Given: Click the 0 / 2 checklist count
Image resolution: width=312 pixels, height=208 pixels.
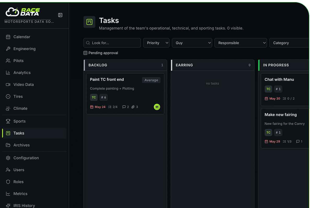Looking at the screenshot, I should pos(291,99).
